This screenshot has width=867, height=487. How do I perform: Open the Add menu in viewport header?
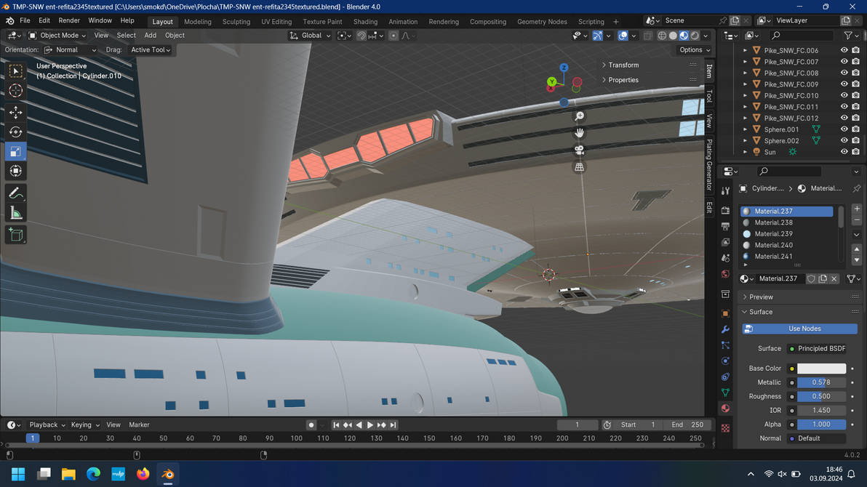151,36
